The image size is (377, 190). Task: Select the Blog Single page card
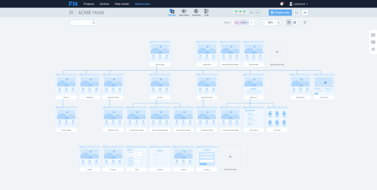[300, 87]
